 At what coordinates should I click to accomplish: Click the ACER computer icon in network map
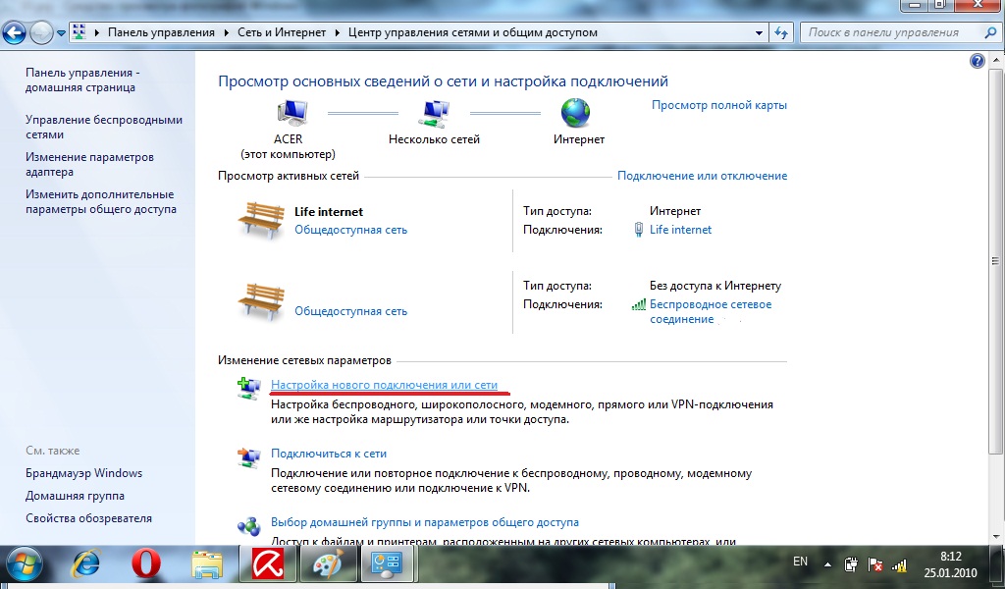point(292,113)
